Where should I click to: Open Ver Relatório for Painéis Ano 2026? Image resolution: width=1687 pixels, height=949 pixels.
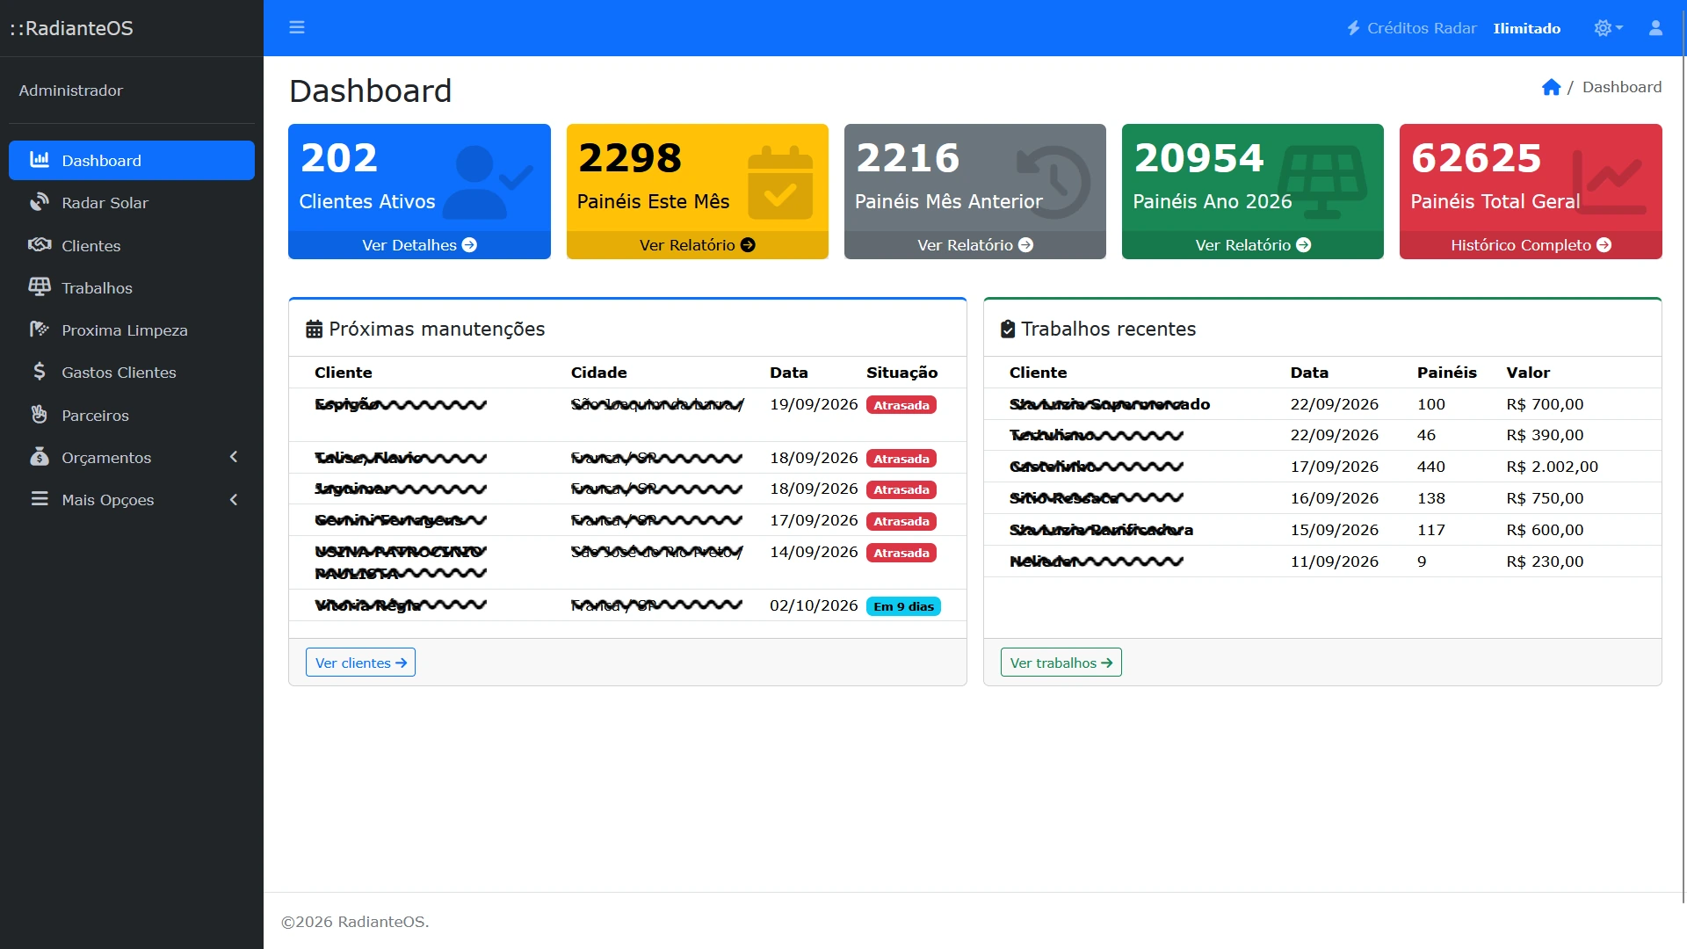1252,245
